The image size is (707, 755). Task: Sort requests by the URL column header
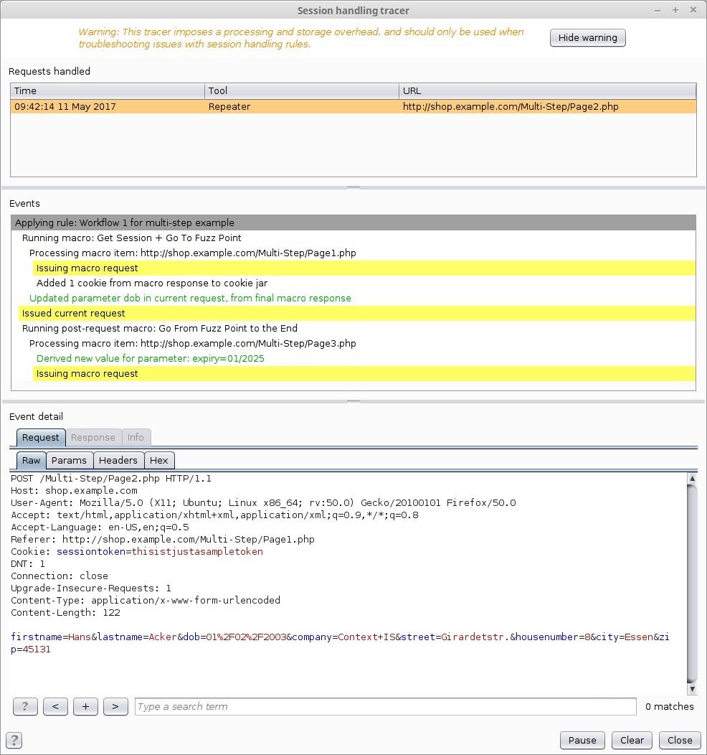tap(547, 90)
